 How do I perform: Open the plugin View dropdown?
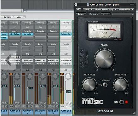(x=88, y=9)
